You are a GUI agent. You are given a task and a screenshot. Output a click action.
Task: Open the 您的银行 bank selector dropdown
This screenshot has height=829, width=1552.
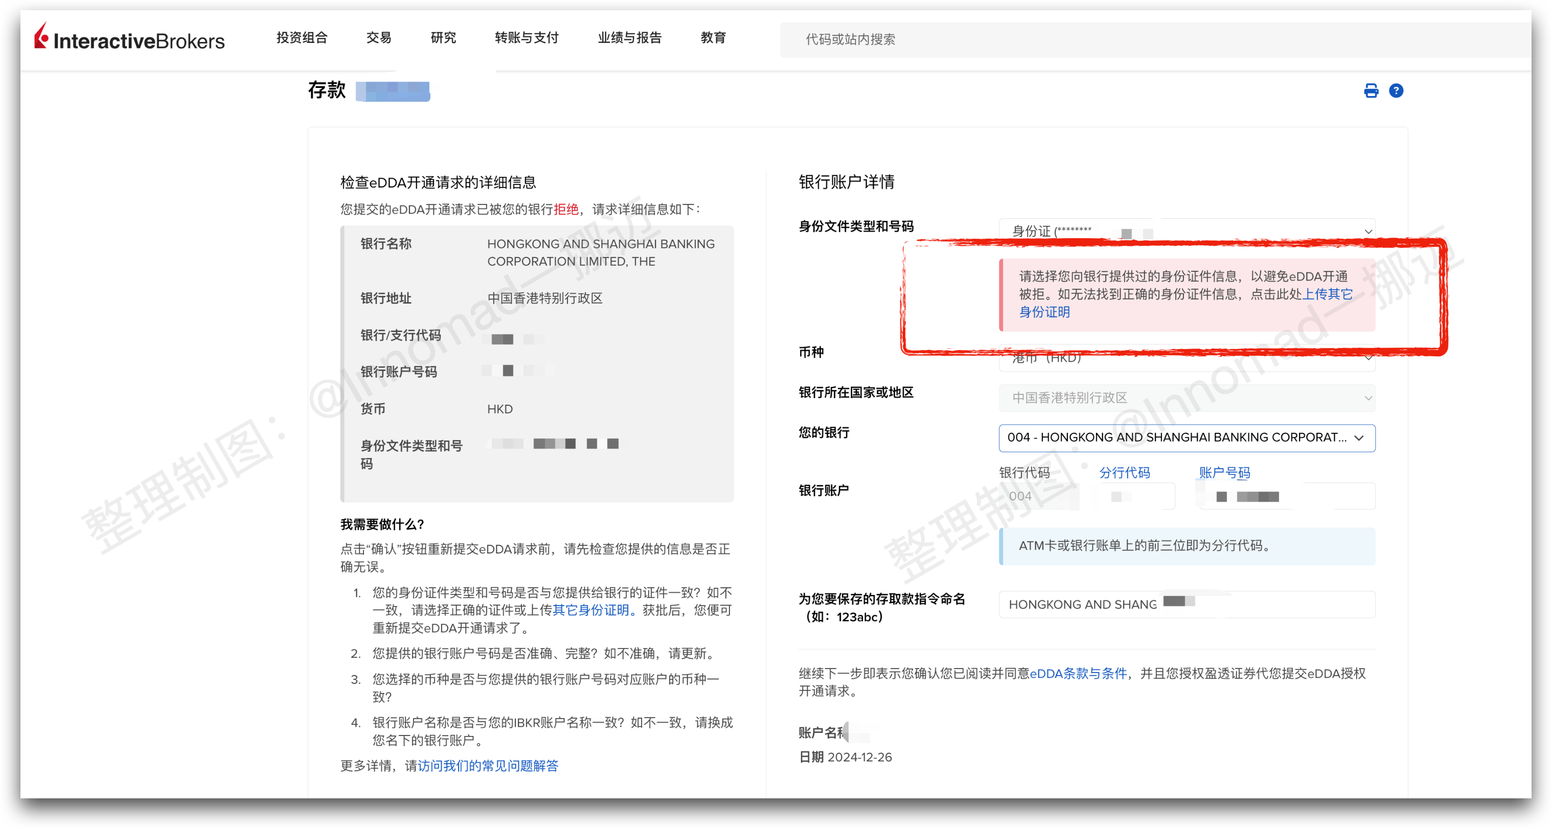(1186, 438)
